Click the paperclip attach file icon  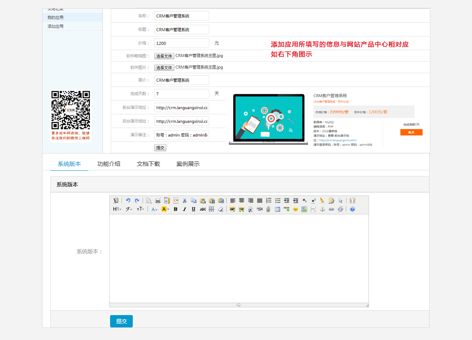pos(268,209)
